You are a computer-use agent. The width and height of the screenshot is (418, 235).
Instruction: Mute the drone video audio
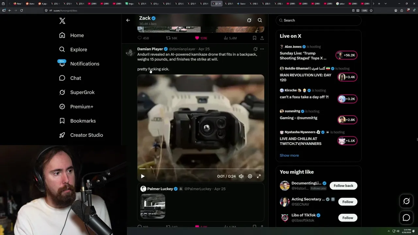pyautogui.click(x=241, y=176)
